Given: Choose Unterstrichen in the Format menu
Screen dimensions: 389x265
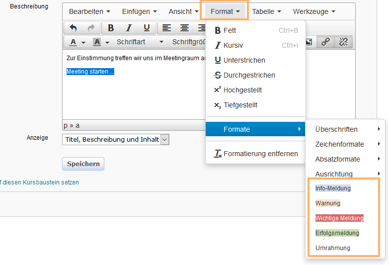Looking at the screenshot, I should pyautogui.click(x=255, y=60).
